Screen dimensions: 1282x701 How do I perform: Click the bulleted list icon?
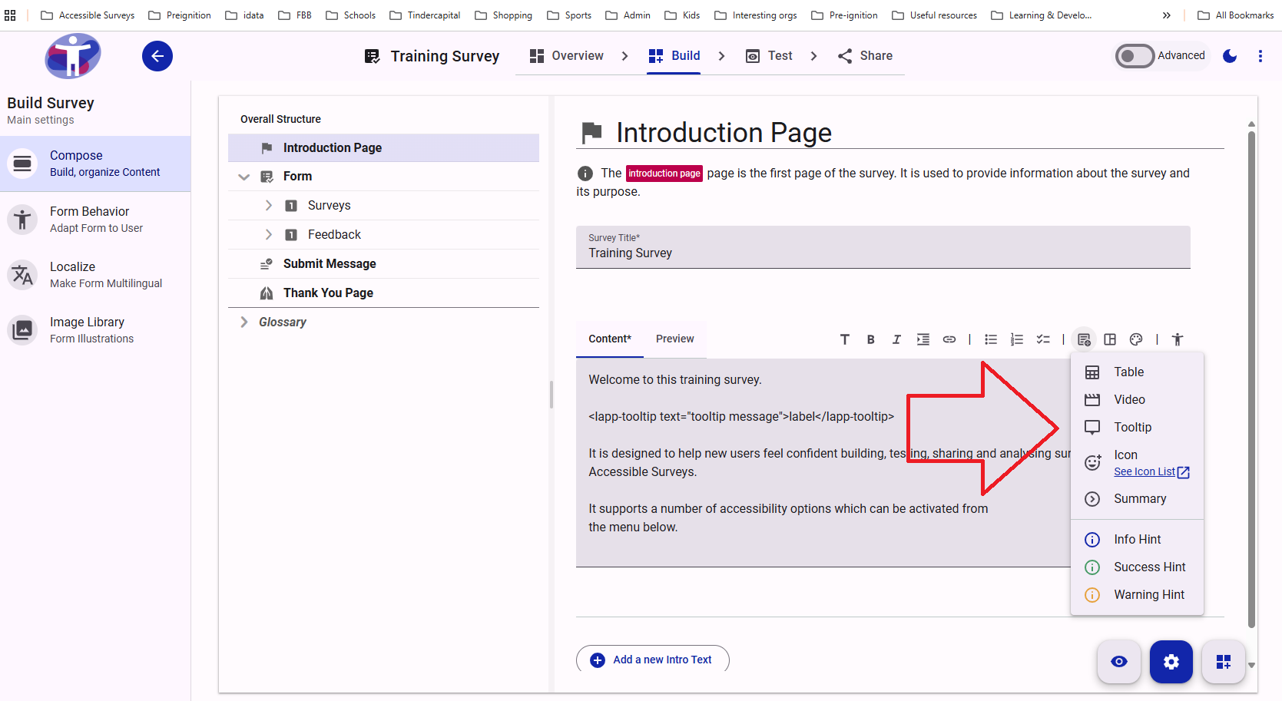991,339
